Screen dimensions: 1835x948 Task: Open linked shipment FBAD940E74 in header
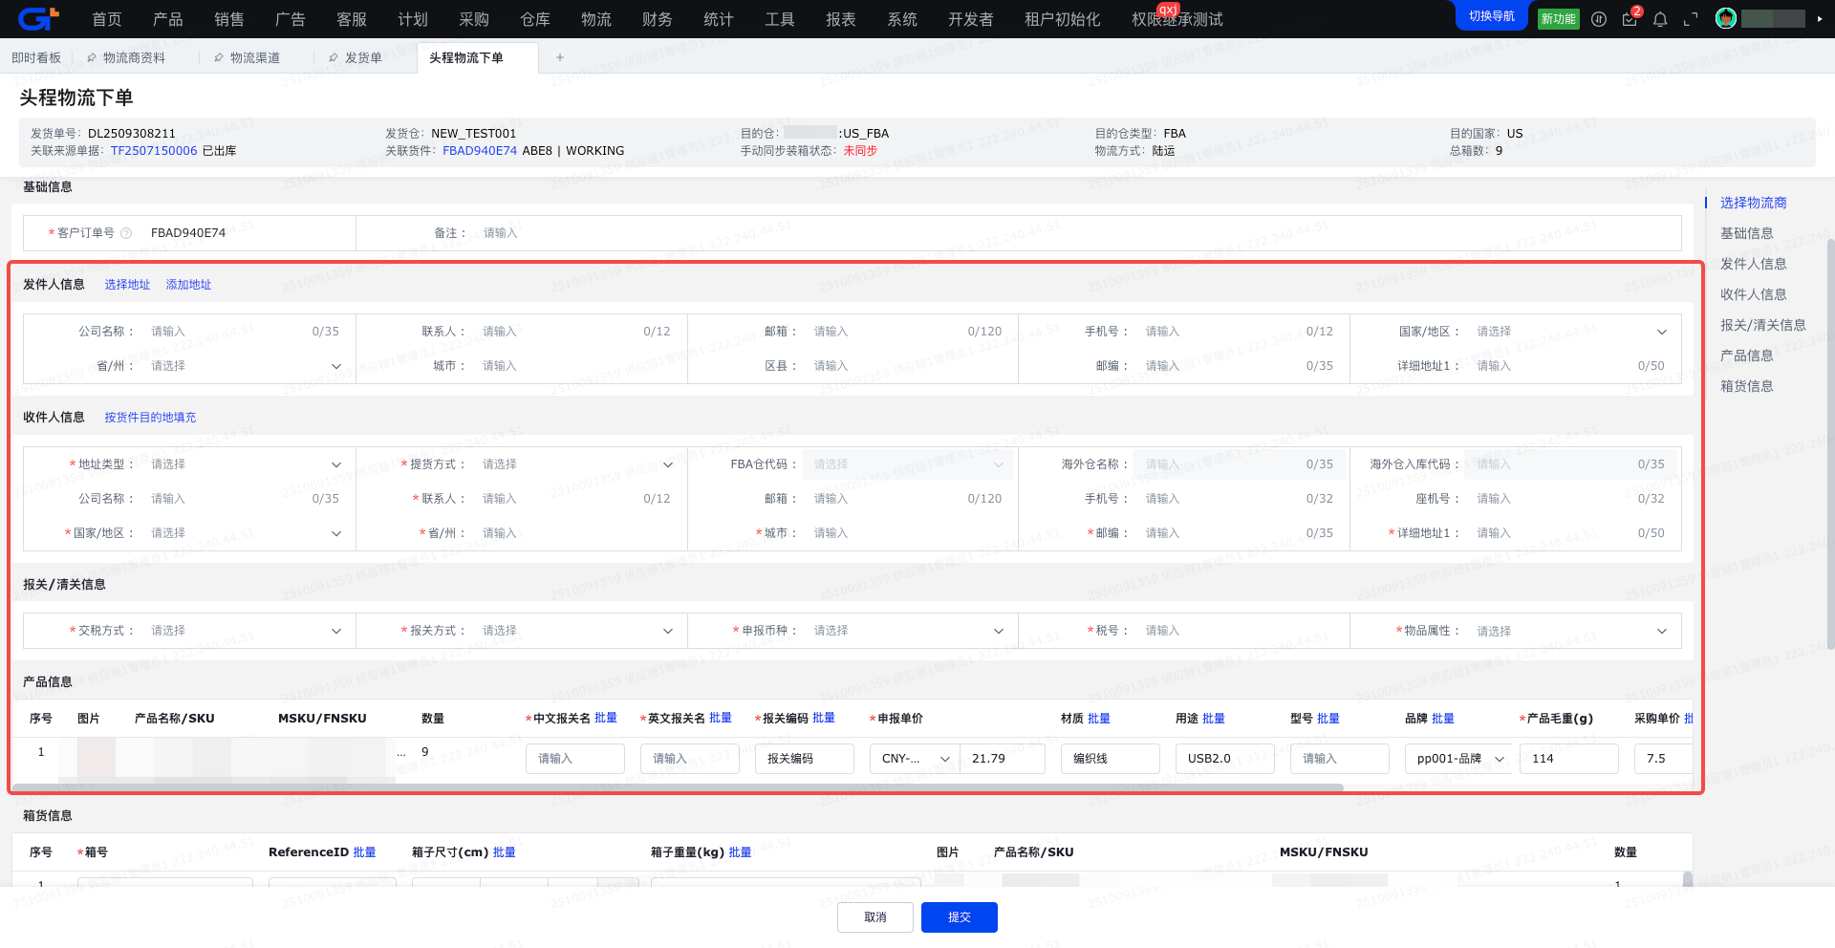tap(480, 151)
